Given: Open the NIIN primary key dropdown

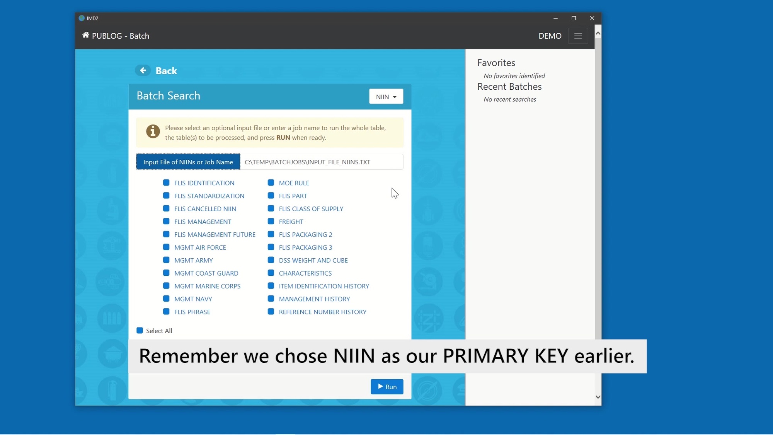Looking at the screenshot, I should tap(386, 97).
